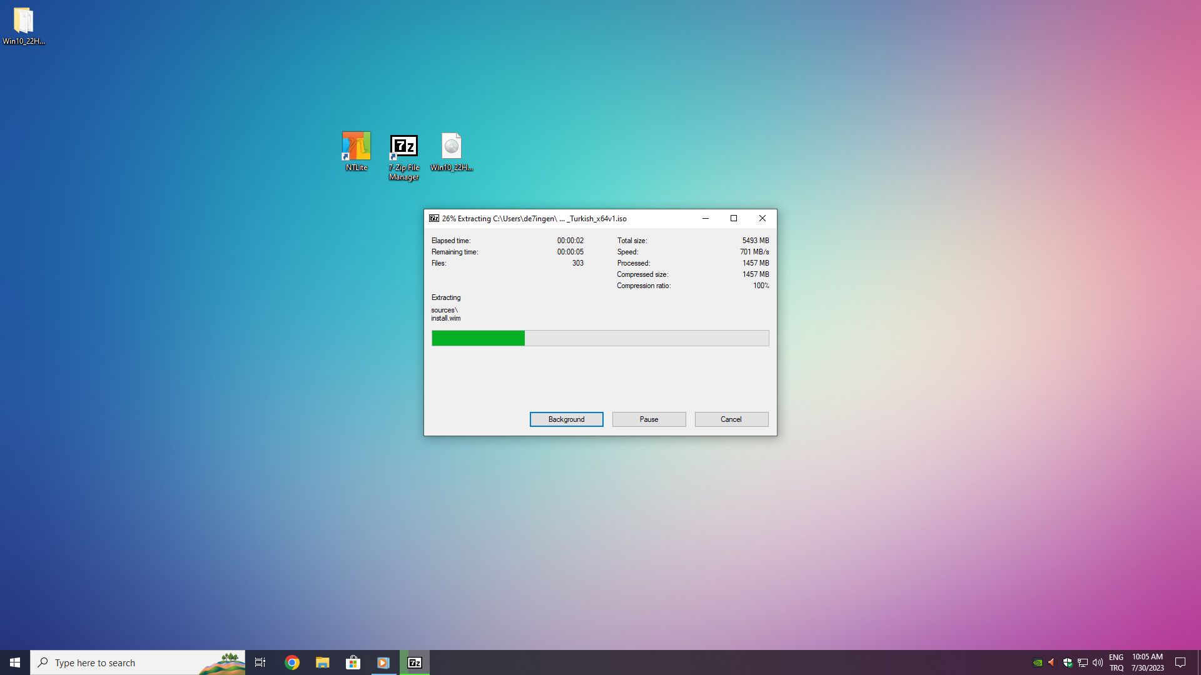Select the 7-Zip File Manager shortcut
1201x675 pixels.
pos(403,156)
